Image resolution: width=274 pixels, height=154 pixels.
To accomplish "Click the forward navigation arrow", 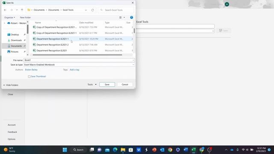I will [x=12, y=10].
